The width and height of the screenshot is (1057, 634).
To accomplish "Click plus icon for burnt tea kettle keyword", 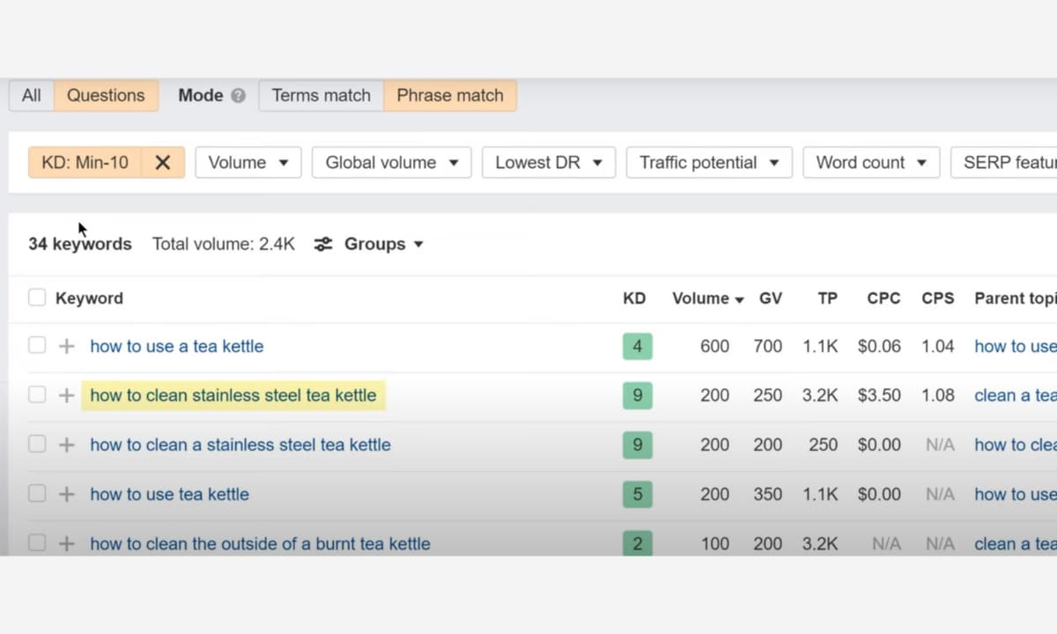I will point(66,543).
